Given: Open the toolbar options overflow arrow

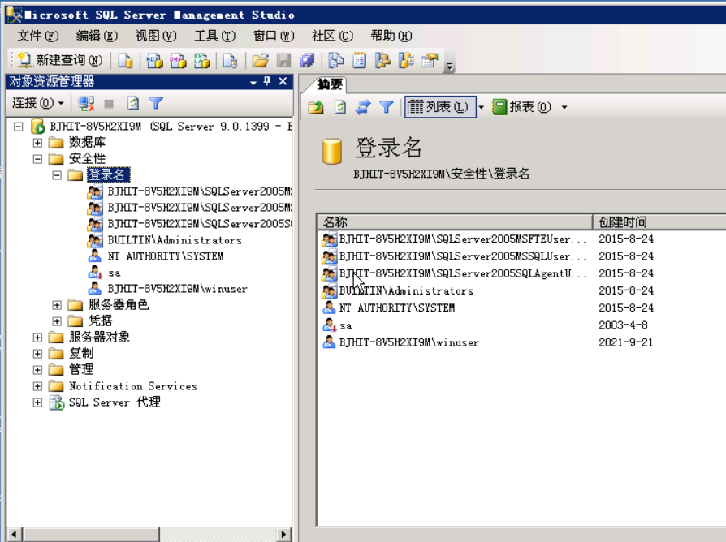Looking at the screenshot, I should pyautogui.click(x=450, y=67).
